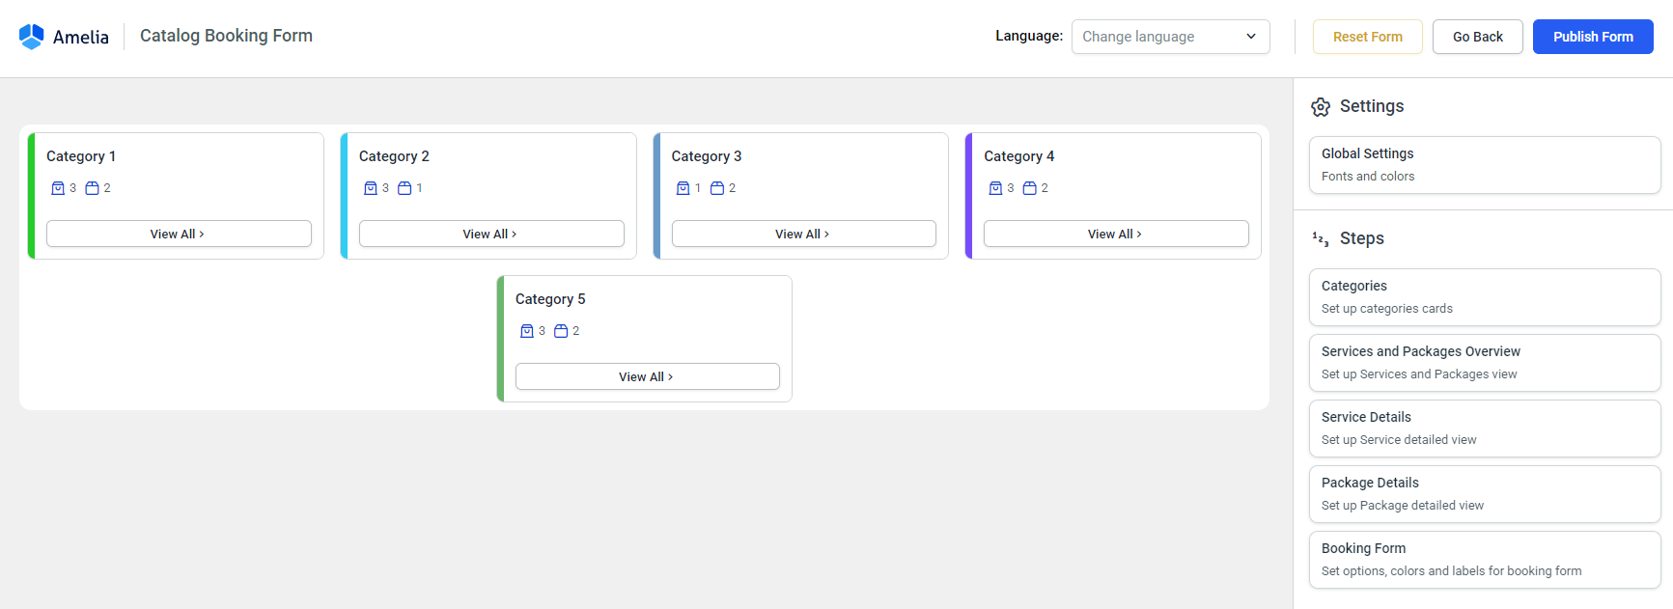The image size is (1673, 609).
Task: Click the services bag icon in Category 3
Action: click(x=683, y=188)
